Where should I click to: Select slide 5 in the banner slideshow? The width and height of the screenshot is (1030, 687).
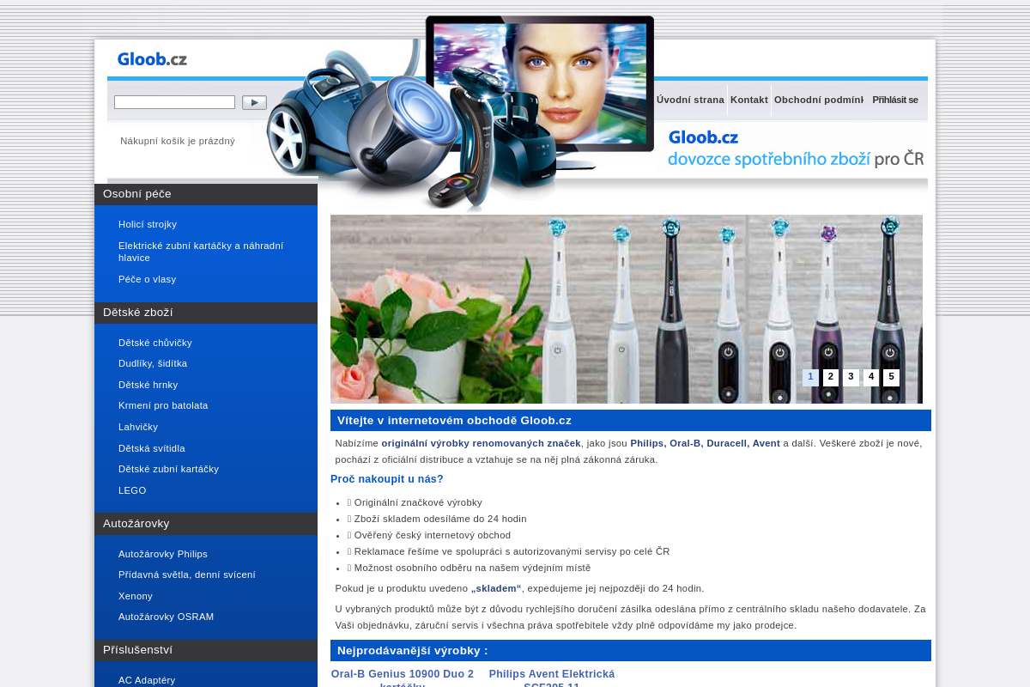coord(891,377)
